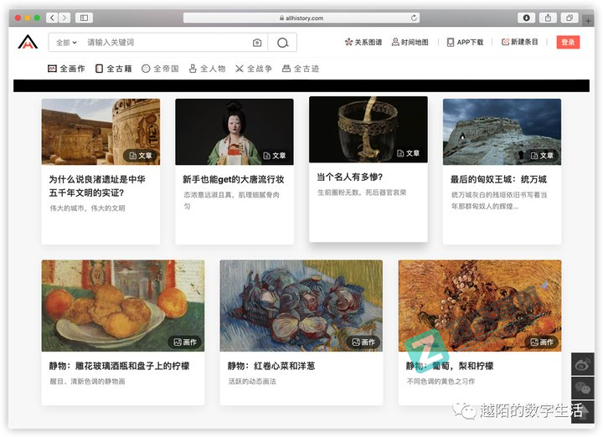Open the 全战争 tab
Viewport: 603px width, 437px height.
(x=255, y=69)
